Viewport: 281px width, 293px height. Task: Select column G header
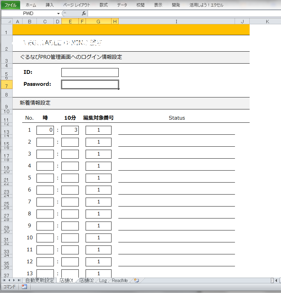99,22
